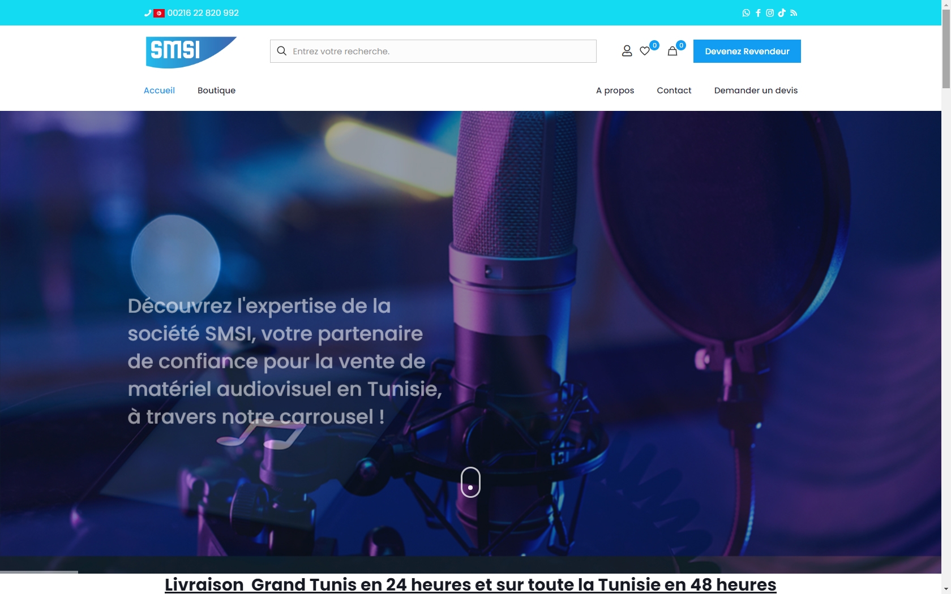951x594 pixels.
Task: Click the mouse scroll-down indicator
Action: [x=470, y=482]
